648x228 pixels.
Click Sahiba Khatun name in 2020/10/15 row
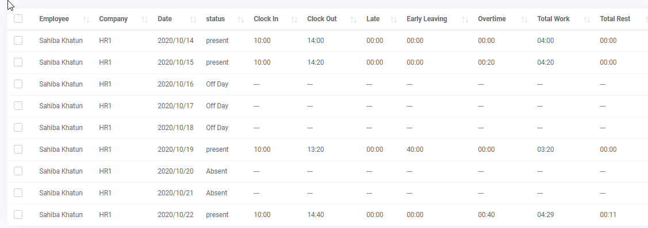(61, 62)
